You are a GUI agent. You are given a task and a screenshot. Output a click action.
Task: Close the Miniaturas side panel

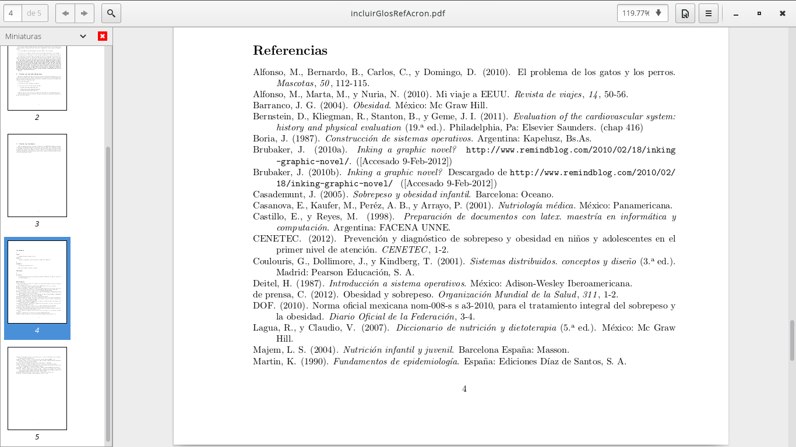click(103, 36)
